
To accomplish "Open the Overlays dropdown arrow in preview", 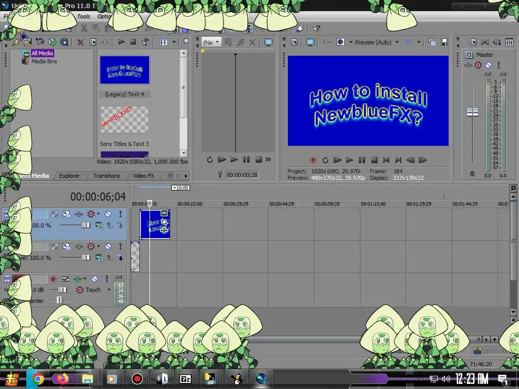I will tap(419, 42).
